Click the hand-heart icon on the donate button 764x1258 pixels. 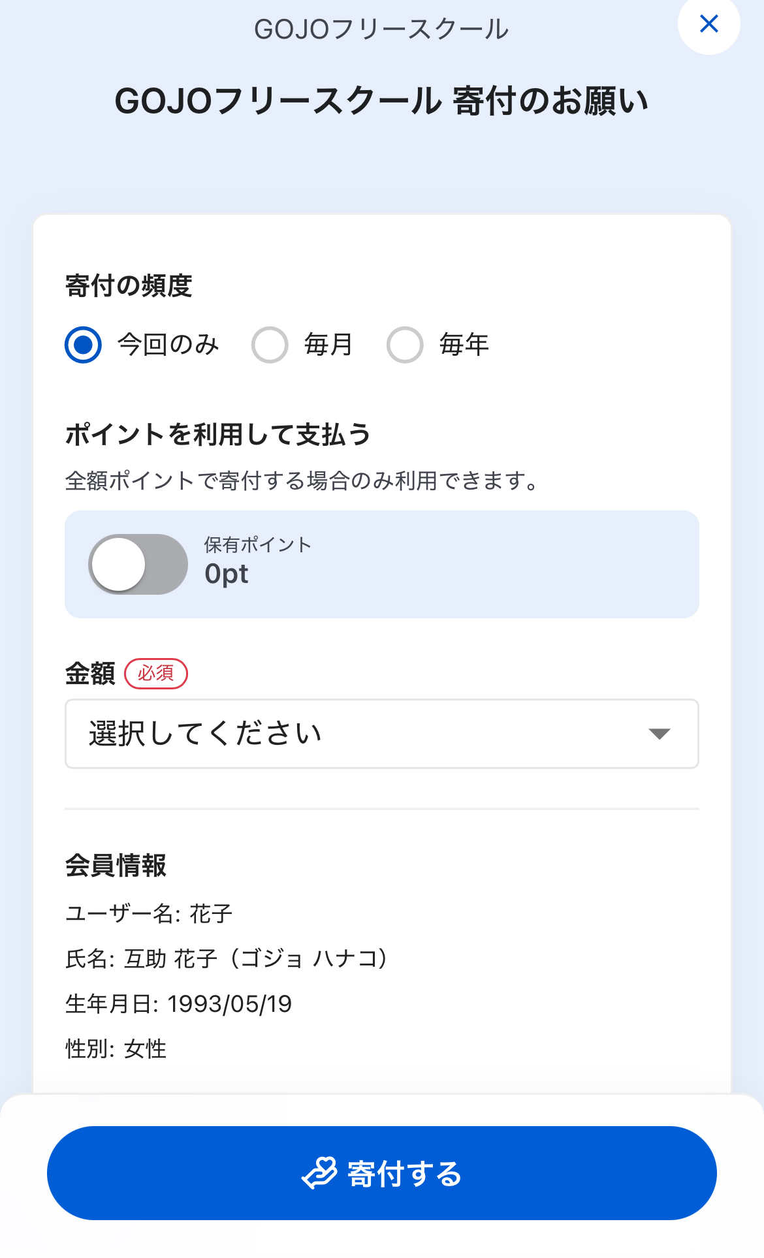[319, 1173]
